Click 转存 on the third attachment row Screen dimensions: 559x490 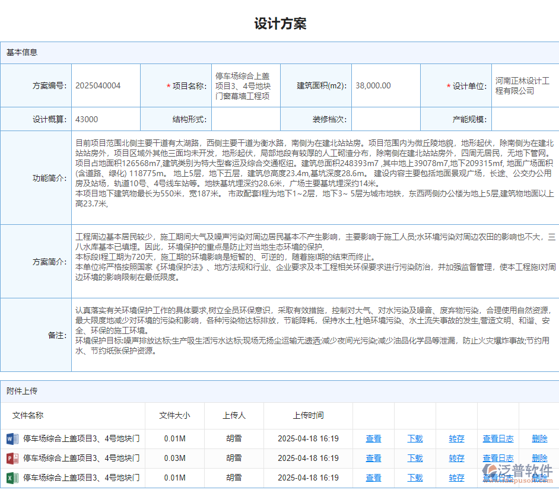pos(456,478)
